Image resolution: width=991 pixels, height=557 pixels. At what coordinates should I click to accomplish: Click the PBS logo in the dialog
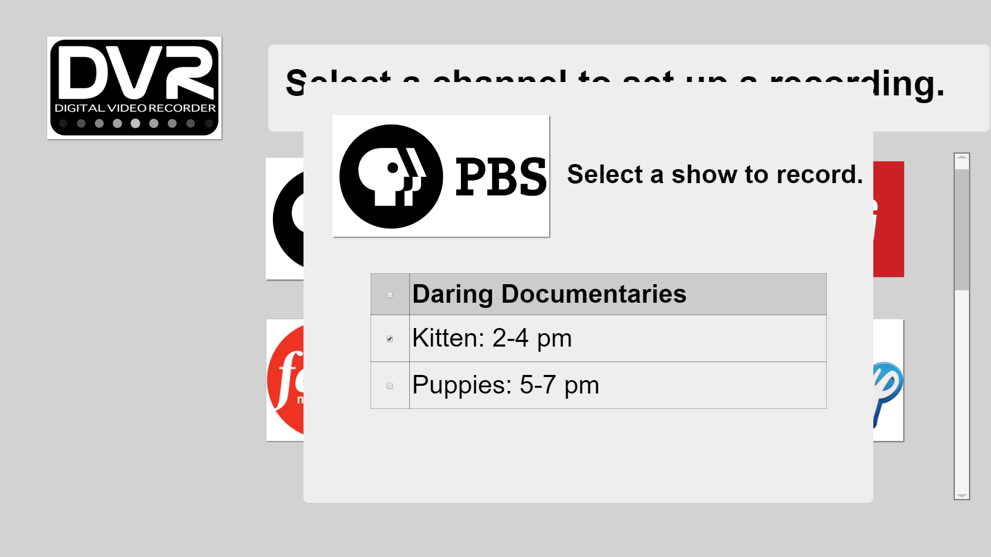point(441,176)
